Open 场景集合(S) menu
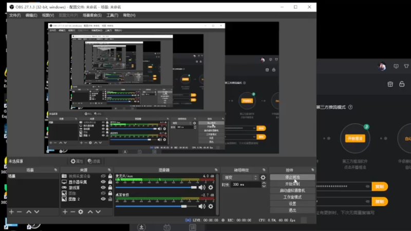The width and height of the screenshot is (411, 231). coord(92,15)
